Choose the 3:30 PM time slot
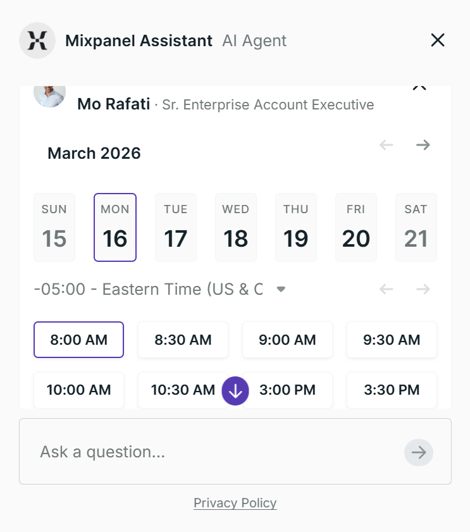Viewport: 470px width, 532px height. point(392,390)
